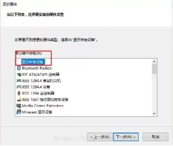
Task: Select Miracast 显示设备 in list
Action: click(37, 112)
